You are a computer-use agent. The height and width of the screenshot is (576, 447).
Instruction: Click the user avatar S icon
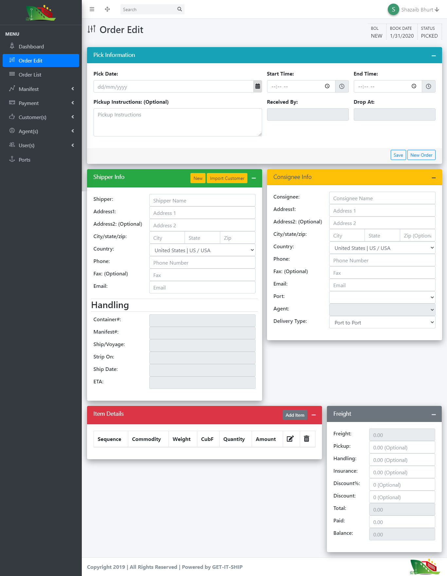pyautogui.click(x=393, y=9)
